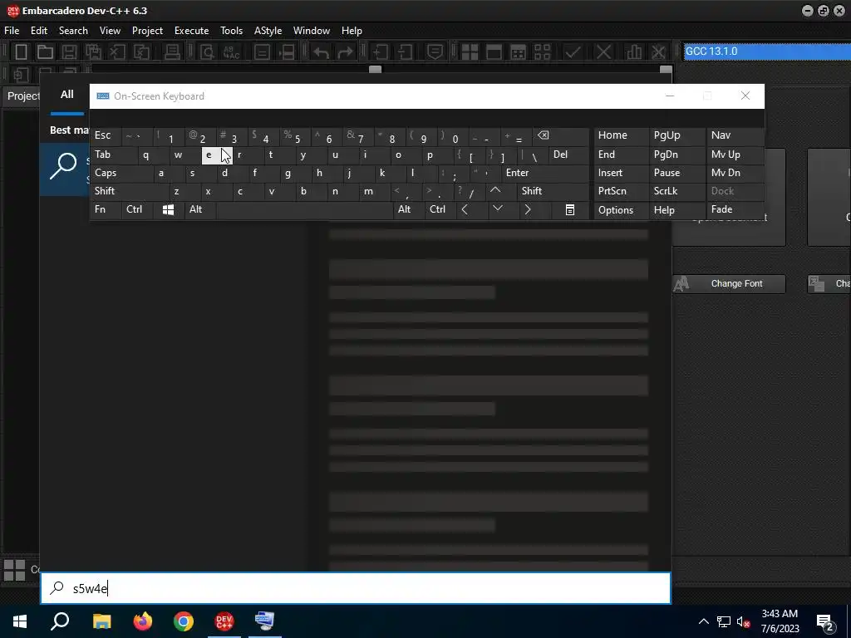Click the PgDn key
851x638 pixels.
676,155
